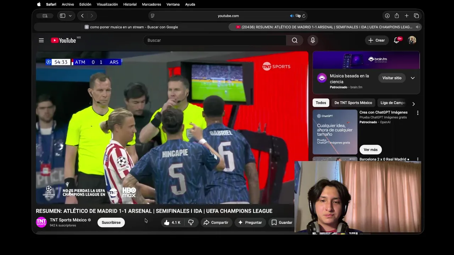Viewport: 454px width, 255px height.
Task: Mute the RESUMEN tab's speaker icon
Action: (x=418, y=27)
